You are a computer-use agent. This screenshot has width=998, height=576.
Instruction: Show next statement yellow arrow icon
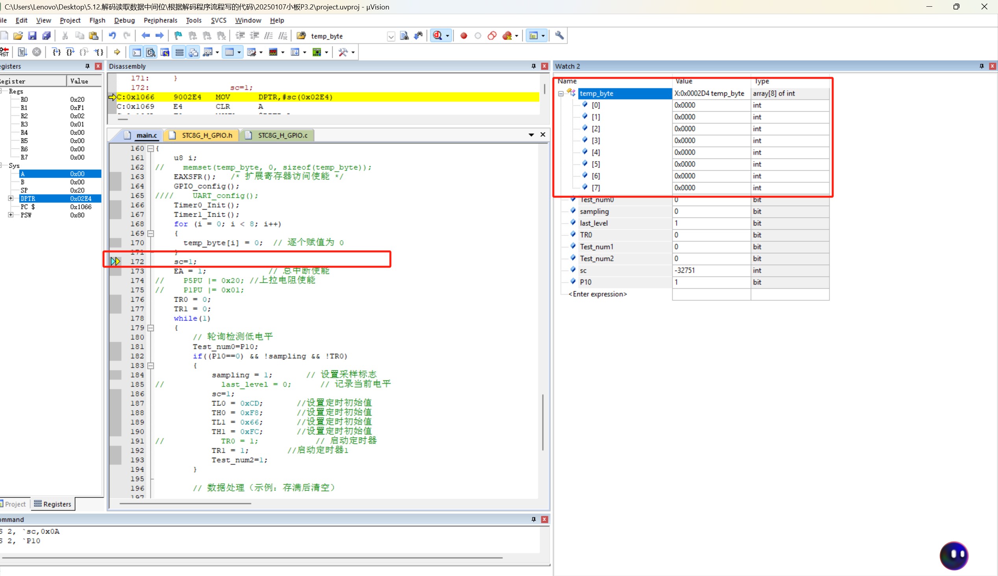[117, 52]
